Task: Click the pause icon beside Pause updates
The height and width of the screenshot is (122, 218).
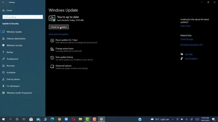Action: tap(52, 41)
